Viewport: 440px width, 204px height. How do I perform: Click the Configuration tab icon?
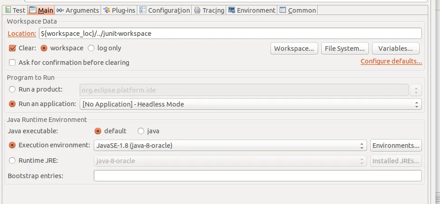[x=143, y=10]
